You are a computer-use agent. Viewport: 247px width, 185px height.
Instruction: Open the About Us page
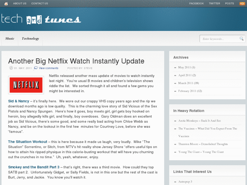click(x=20, y=3)
